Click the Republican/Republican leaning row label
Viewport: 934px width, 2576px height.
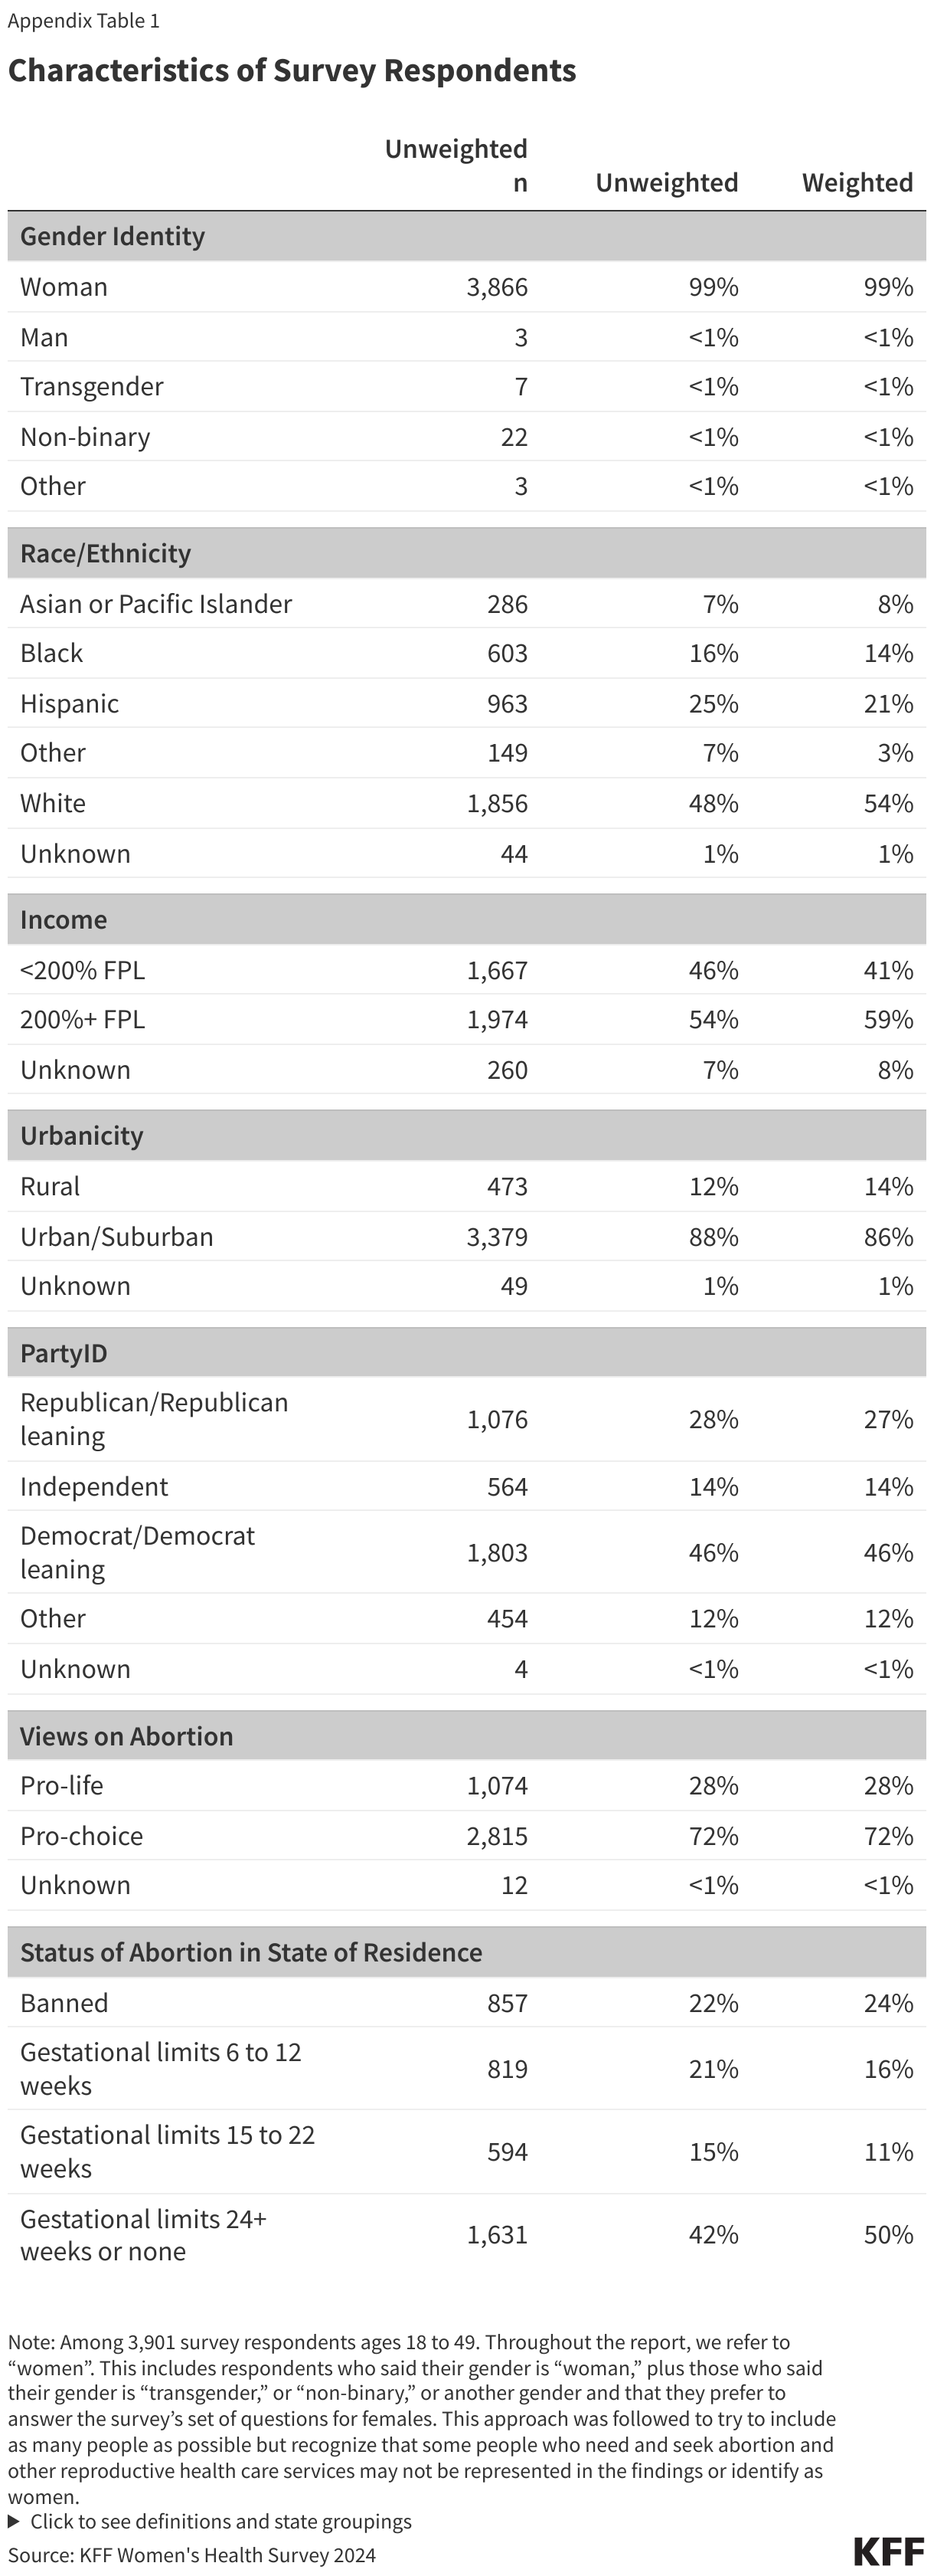(x=154, y=1419)
